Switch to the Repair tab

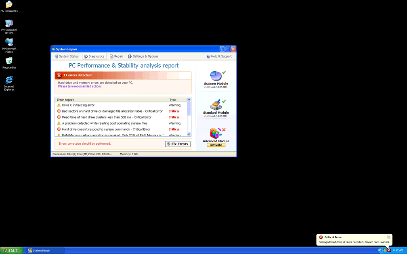point(116,56)
